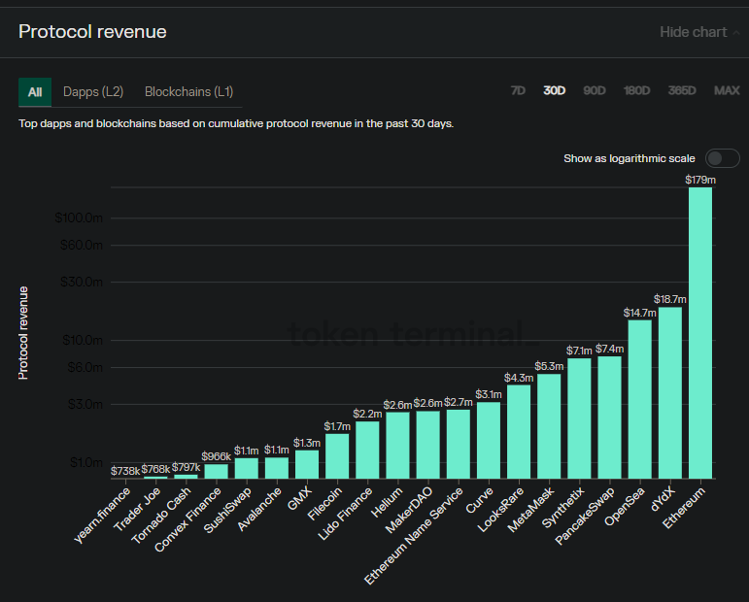This screenshot has width=749, height=602.
Task: Click the Trader Joe axis label
Action: pyautogui.click(x=137, y=510)
